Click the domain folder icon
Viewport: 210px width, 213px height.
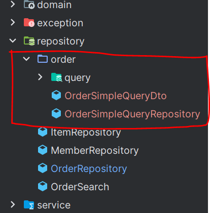click(x=29, y=4)
